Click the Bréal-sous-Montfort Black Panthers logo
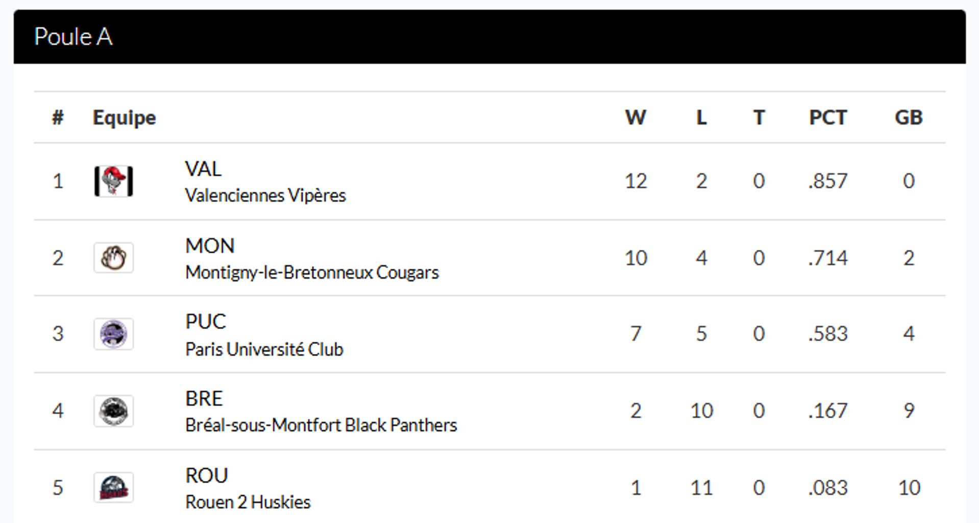This screenshot has height=523, width=979. point(113,411)
